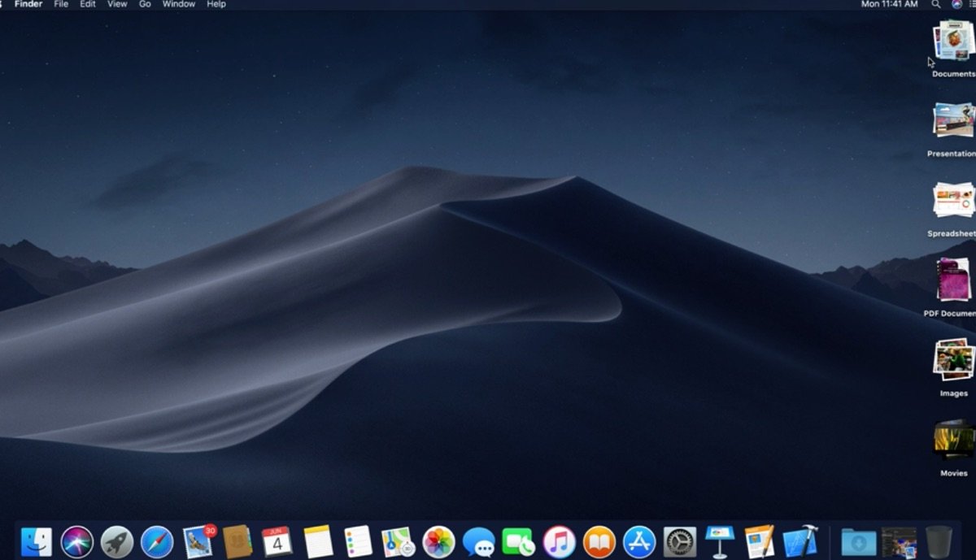Open Xcode from the Dock

tap(800, 541)
